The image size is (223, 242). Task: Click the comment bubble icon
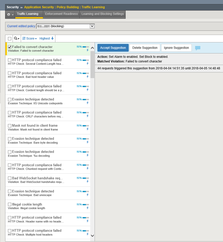(198, 48)
